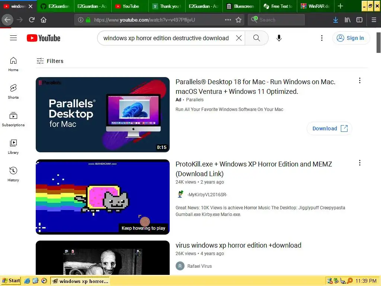Click the Parallels advertiser name
The width and height of the screenshot is (381, 286).
click(x=195, y=100)
